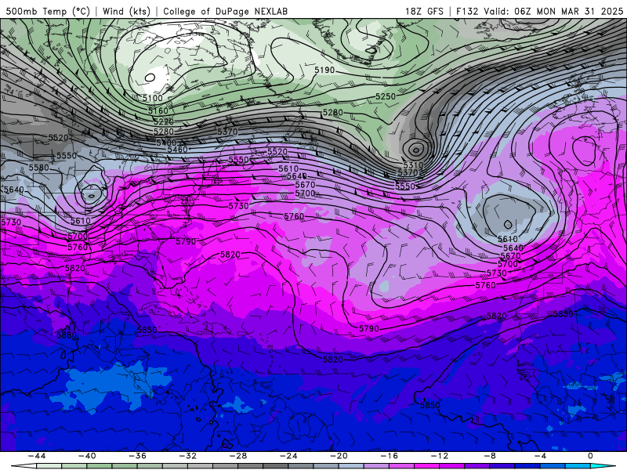
Task: Click the -4 colorbar label
Action: tap(540, 456)
